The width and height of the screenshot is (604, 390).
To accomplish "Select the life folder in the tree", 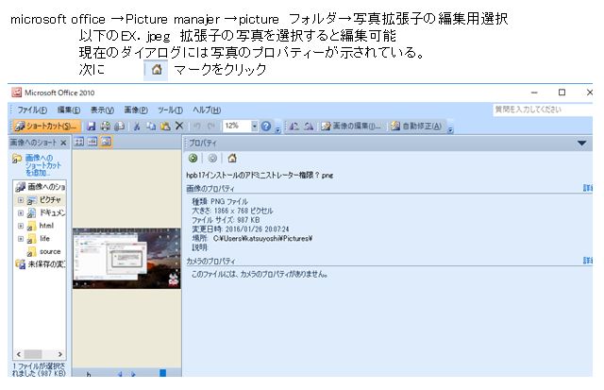I will (x=44, y=239).
